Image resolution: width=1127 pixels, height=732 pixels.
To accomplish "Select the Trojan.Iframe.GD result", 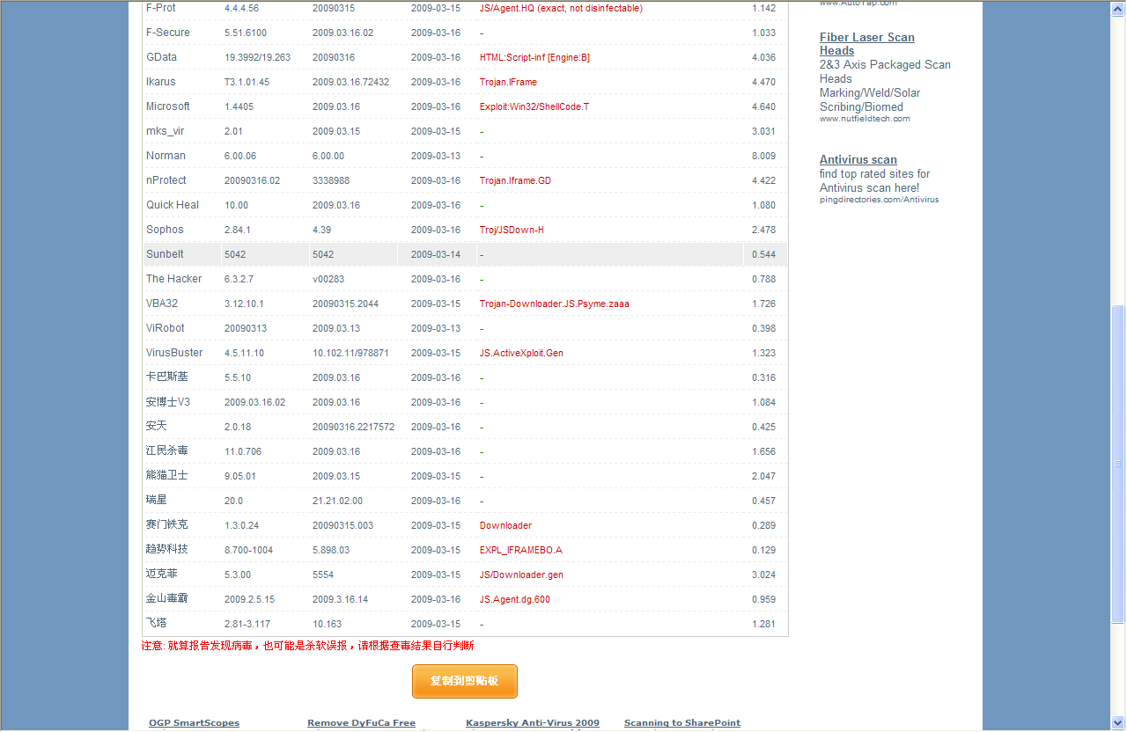I will coord(515,180).
